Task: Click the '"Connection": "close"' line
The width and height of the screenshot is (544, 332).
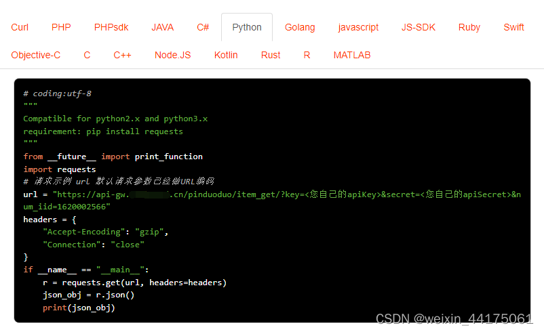Action: [94, 245]
